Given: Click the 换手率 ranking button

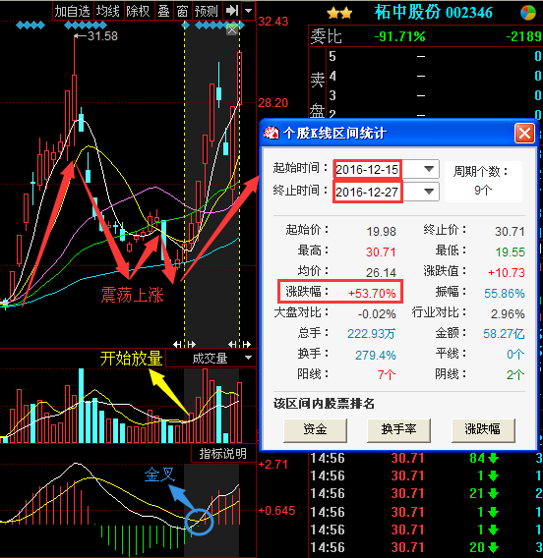Looking at the screenshot, I should point(398,430).
